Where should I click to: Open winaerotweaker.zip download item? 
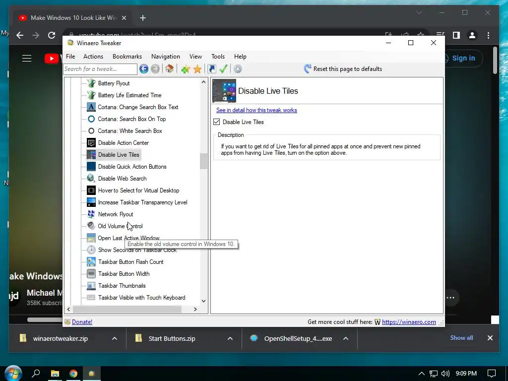point(60,338)
